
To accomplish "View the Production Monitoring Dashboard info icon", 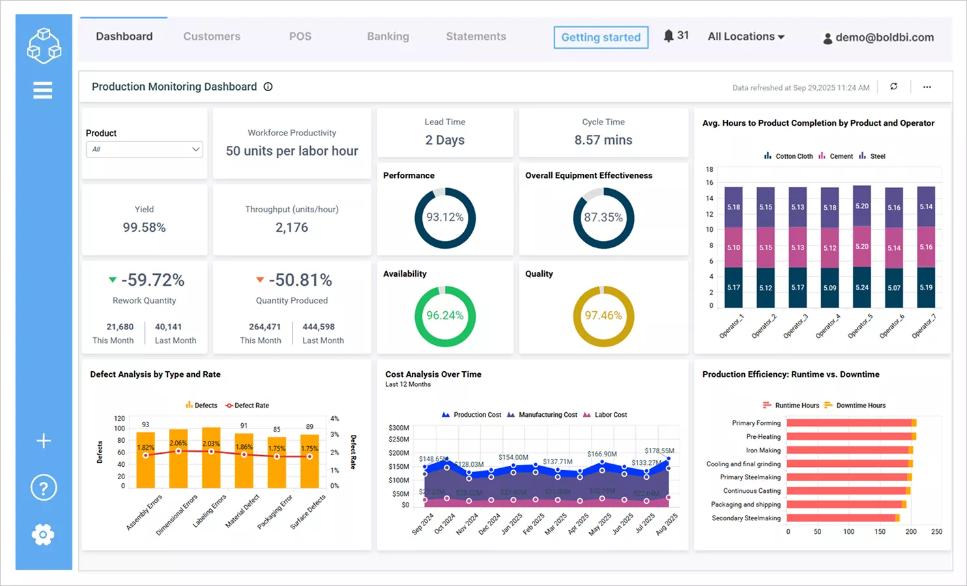I will tap(268, 86).
